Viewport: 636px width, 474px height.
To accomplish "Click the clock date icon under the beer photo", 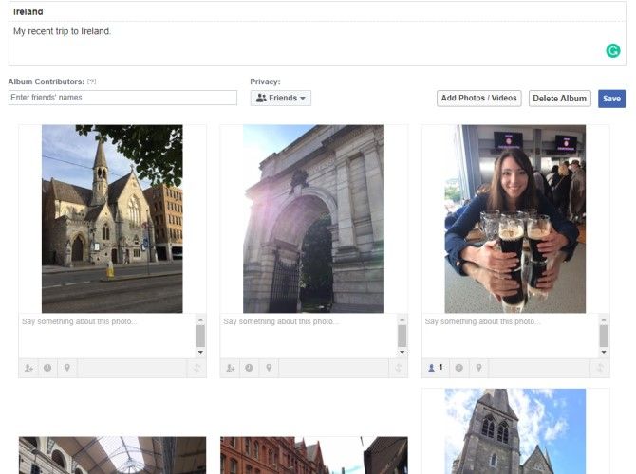I will 458,368.
